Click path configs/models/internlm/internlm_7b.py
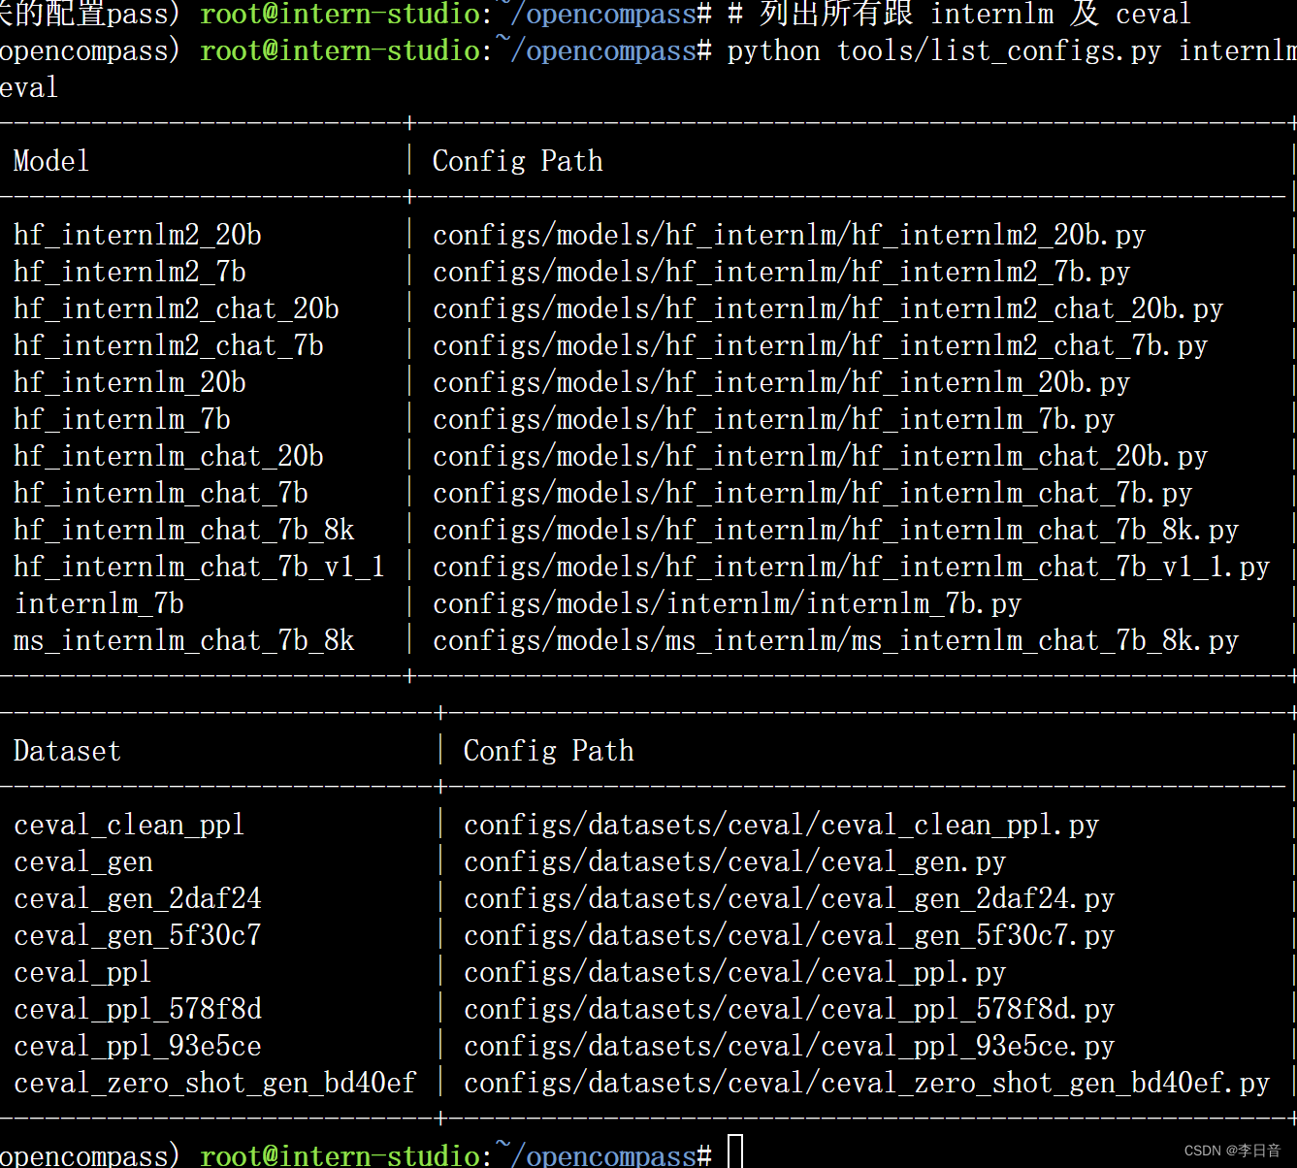 tap(728, 604)
